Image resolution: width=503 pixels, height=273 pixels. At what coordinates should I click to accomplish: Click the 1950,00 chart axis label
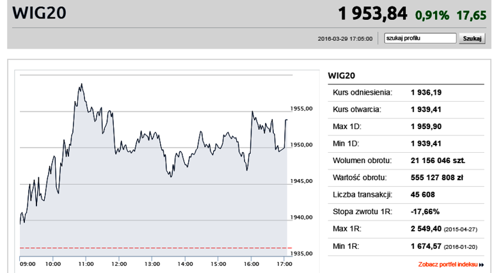tap(301, 145)
